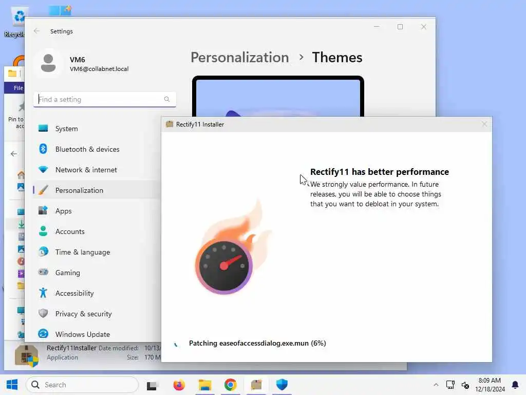Launch Firefox from the taskbar
The image size is (526, 395).
[179, 385]
